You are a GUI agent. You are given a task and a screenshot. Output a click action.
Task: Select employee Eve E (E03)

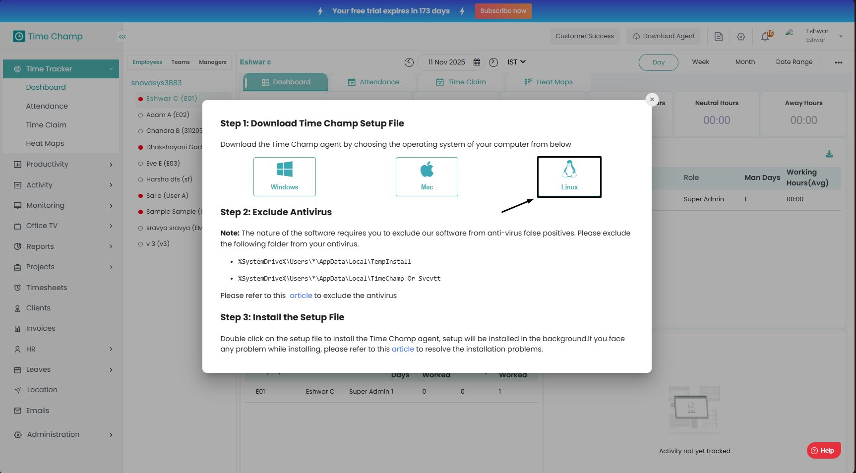click(x=163, y=164)
